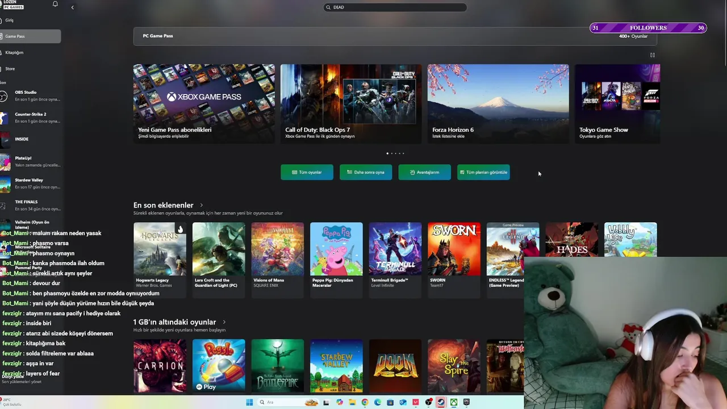The width and height of the screenshot is (727, 409).
Task: Click the Tüm oyunlar button
Action: pos(307,172)
